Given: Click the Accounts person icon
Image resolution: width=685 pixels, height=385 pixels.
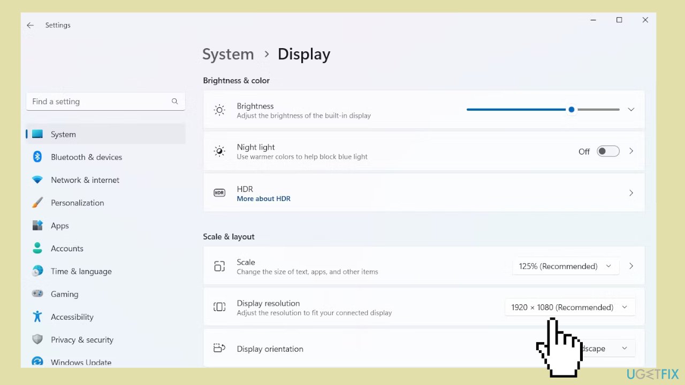Looking at the screenshot, I should [x=37, y=248].
